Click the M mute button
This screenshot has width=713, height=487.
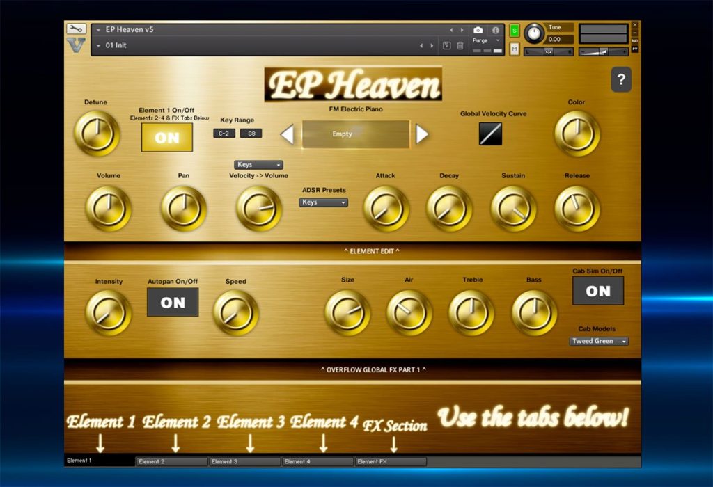pyautogui.click(x=515, y=49)
